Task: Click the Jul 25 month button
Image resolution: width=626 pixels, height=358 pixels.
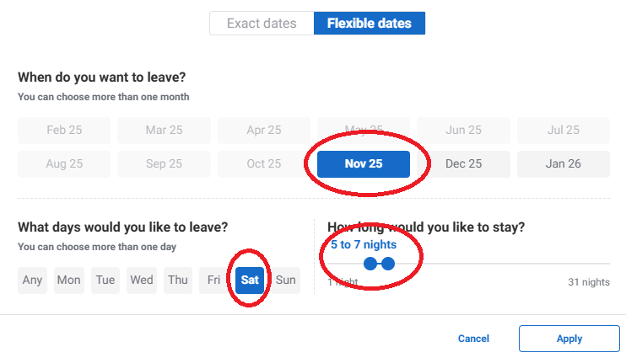Action: coord(563,131)
